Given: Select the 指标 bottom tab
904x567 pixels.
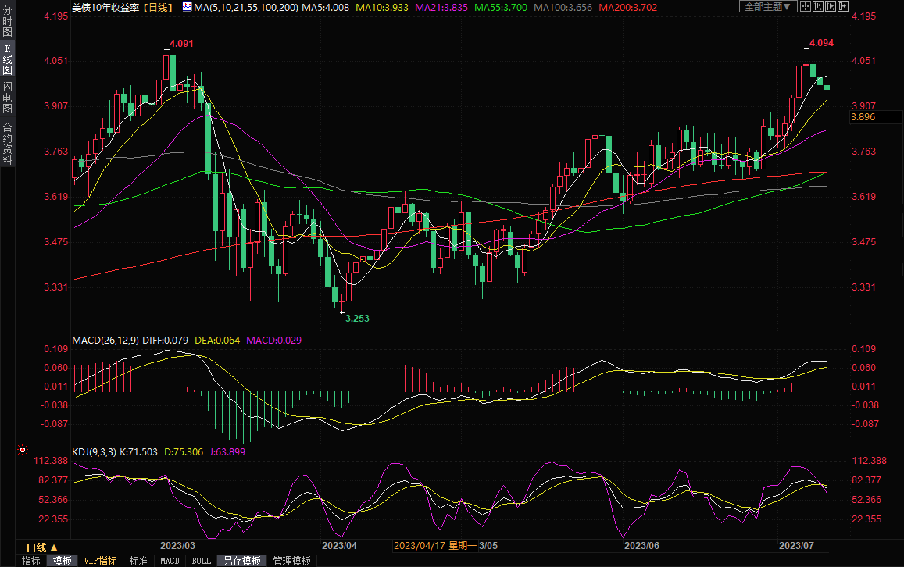Looking at the screenshot, I should pos(31,561).
